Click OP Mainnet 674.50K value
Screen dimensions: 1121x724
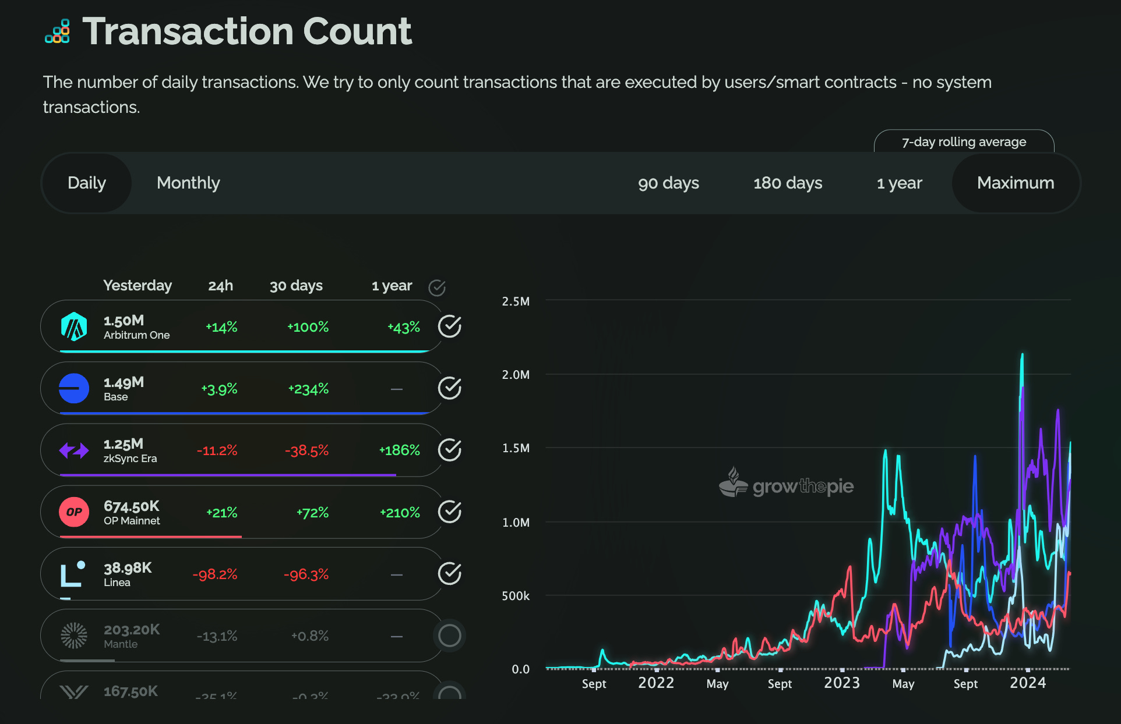(131, 506)
